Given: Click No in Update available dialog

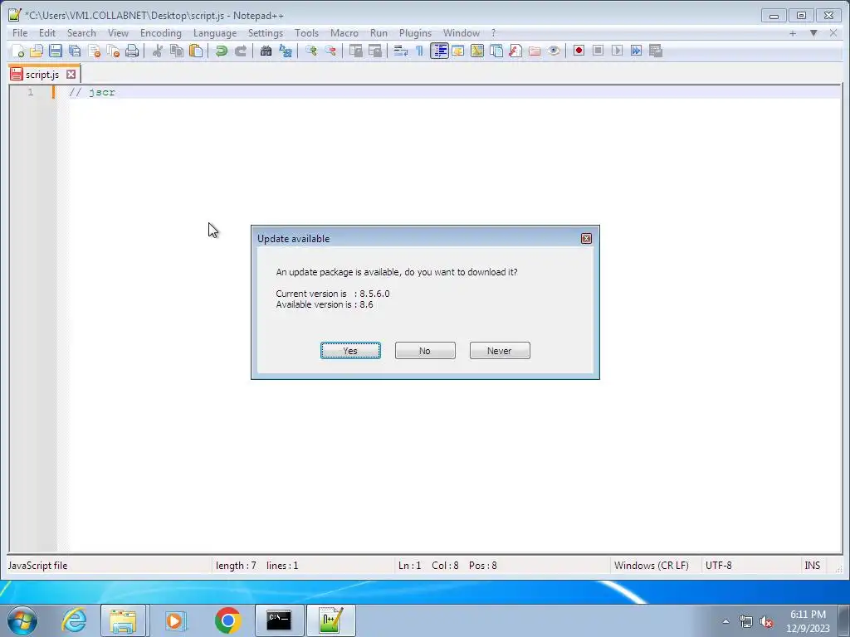Looking at the screenshot, I should click(425, 351).
